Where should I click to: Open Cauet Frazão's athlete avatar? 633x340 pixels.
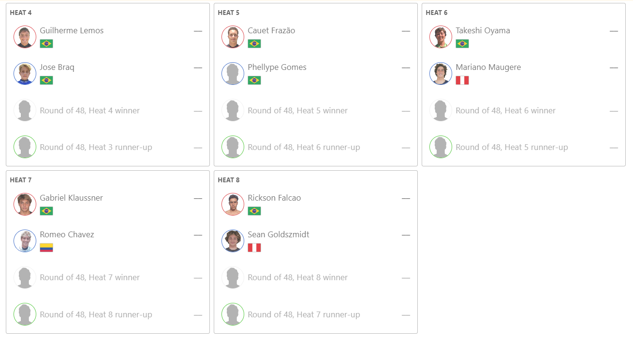[x=233, y=37]
